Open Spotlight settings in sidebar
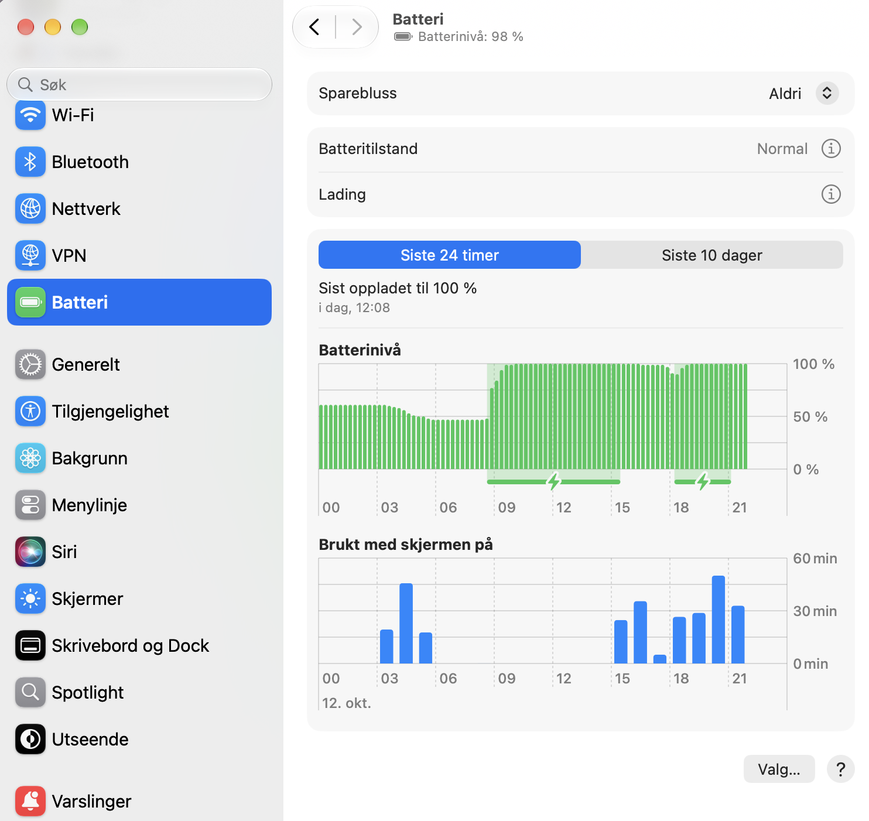 [139, 692]
